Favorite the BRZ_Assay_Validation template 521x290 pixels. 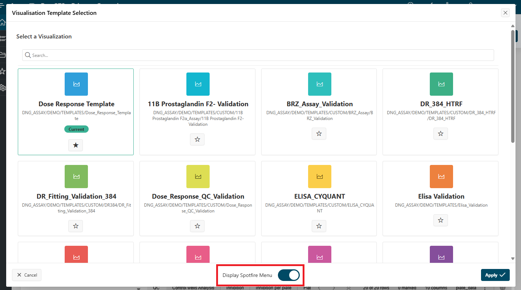tap(319, 133)
